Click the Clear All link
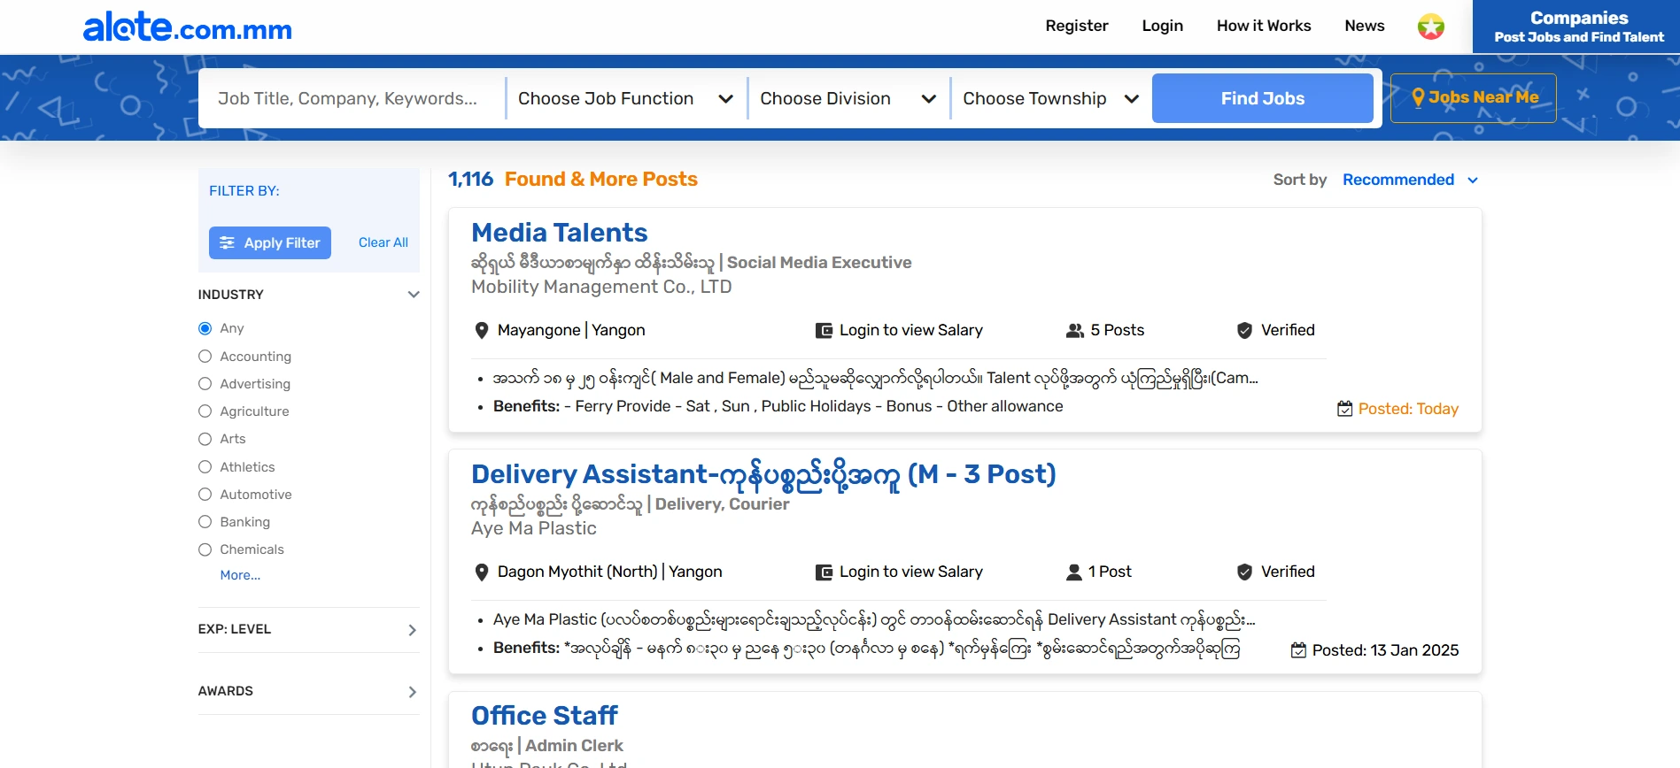 point(383,242)
